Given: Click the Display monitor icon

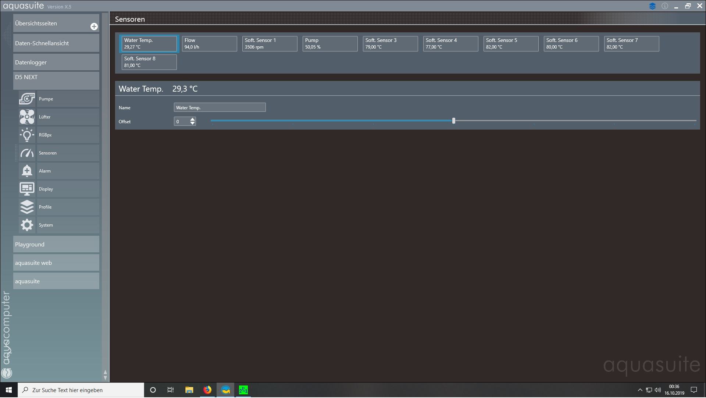Looking at the screenshot, I should pyautogui.click(x=27, y=189).
